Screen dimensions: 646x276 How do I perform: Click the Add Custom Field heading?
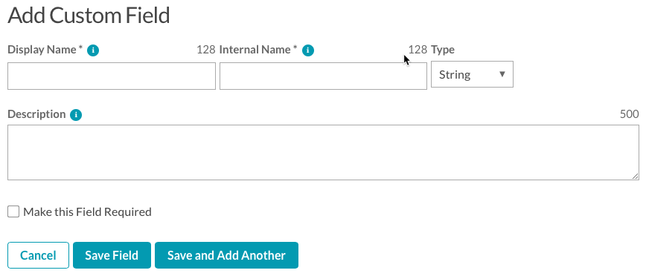tap(89, 16)
